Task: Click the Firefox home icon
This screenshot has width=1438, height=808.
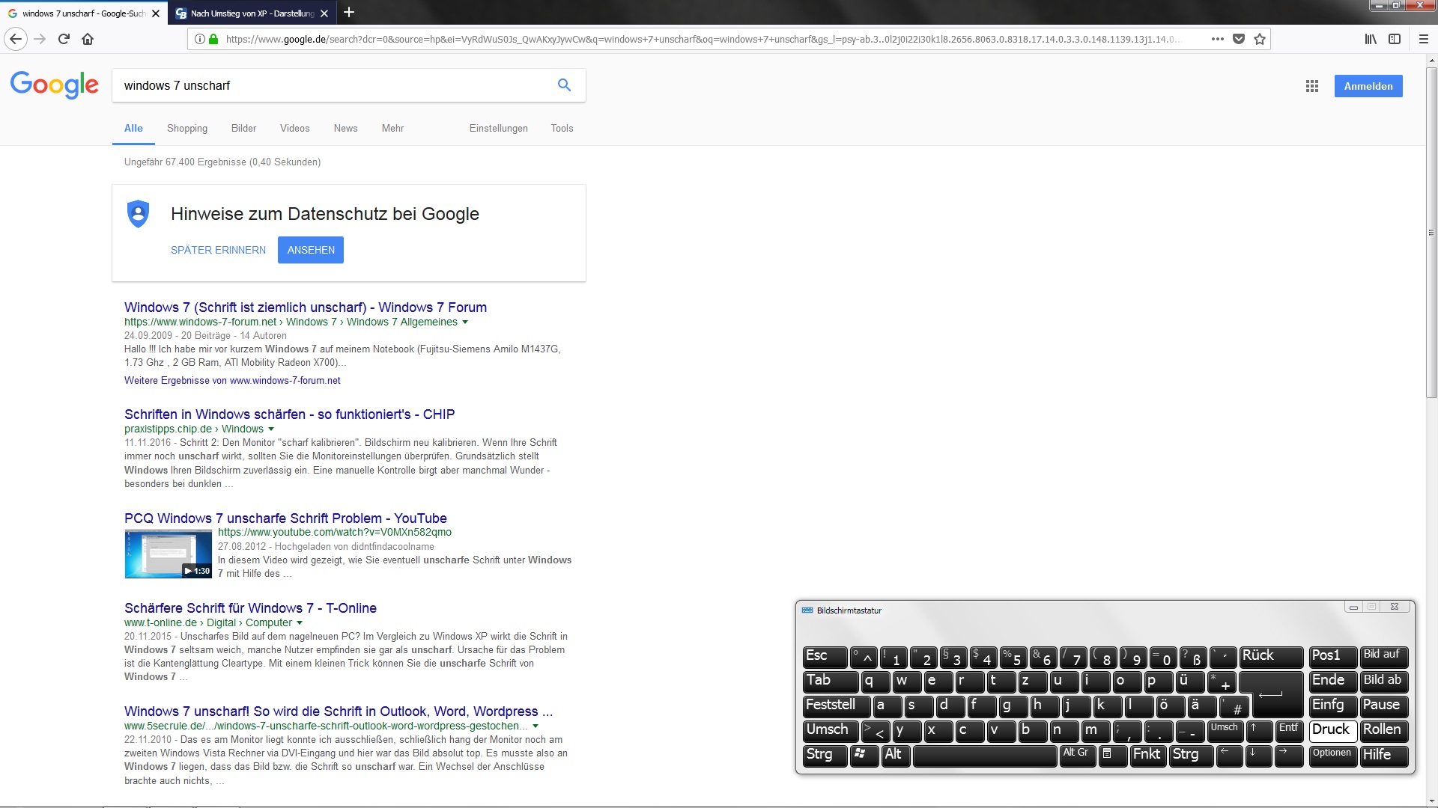Action: [88, 39]
